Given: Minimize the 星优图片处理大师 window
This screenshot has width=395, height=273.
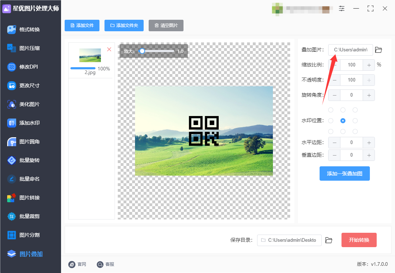Looking at the screenshot, I should (x=356, y=9).
